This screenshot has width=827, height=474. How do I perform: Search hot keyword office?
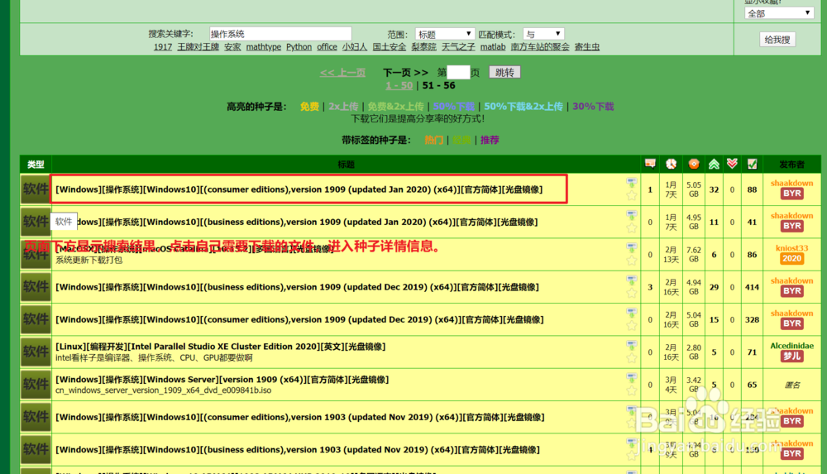coord(327,47)
